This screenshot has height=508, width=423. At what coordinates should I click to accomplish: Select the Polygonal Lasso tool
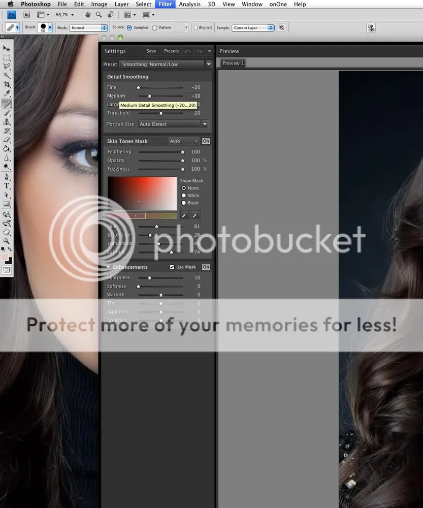7,67
